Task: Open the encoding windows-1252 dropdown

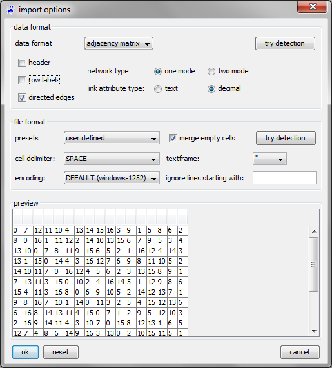Action: click(112, 178)
